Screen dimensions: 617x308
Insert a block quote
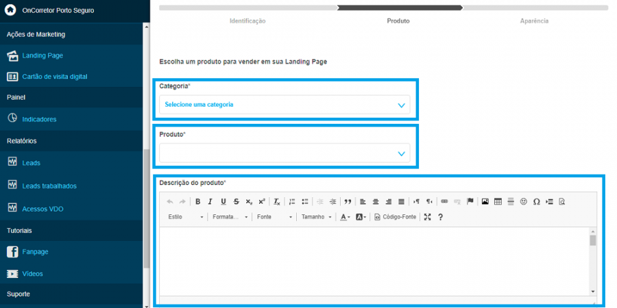click(x=348, y=201)
